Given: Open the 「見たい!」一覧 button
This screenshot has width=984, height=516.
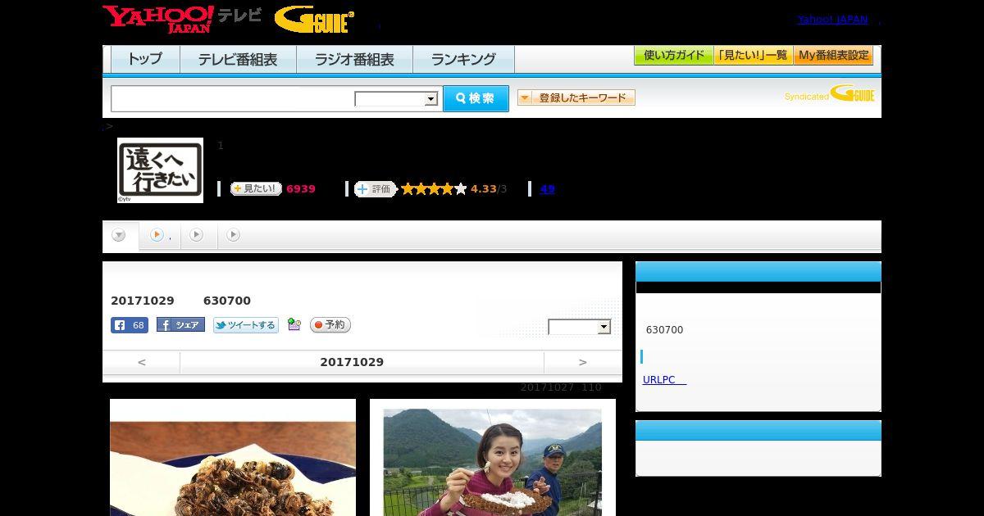Looking at the screenshot, I should pyautogui.click(x=754, y=56).
